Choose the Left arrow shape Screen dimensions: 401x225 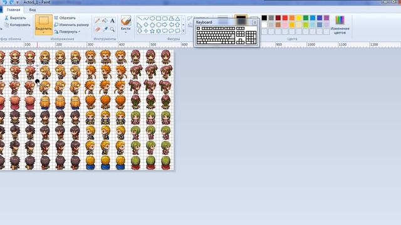coord(171,25)
